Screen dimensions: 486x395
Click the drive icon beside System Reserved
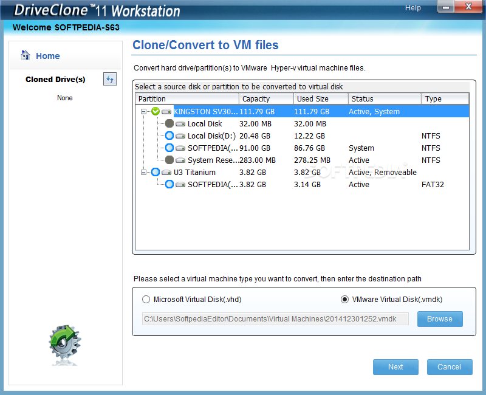pyautogui.click(x=180, y=160)
